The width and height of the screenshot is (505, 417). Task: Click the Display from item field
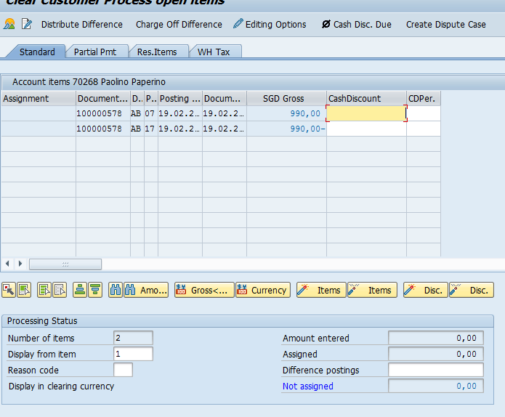[133, 354]
